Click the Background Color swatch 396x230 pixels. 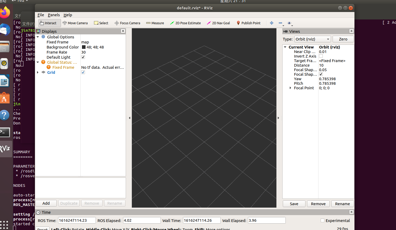tap(84, 47)
